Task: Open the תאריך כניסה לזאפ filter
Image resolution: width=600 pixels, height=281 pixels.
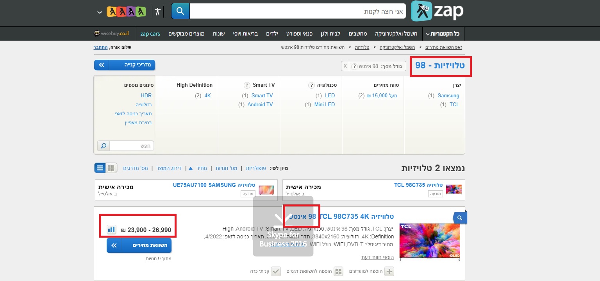Action: tap(134, 114)
